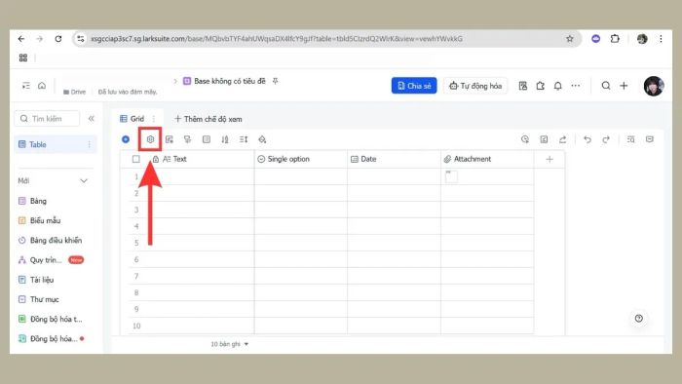Image resolution: width=682 pixels, height=384 pixels.
Task: Create new Bảng
Action: 32,201
